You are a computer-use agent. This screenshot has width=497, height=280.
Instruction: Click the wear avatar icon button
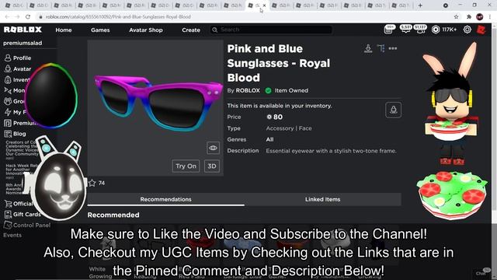click(x=394, y=110)
